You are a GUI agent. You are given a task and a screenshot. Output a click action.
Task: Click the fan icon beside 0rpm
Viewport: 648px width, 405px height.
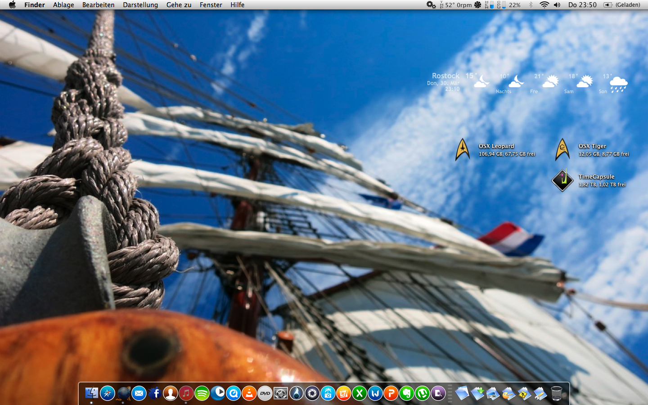click(x=478, y=5)
